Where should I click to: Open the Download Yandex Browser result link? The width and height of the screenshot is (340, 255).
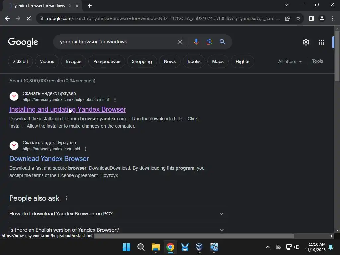pyautogui.click(x=49, y=159)
